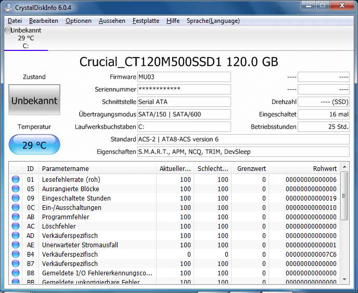Image resolution: width=358 pixels, height=293 pixels.
Task: Click status orb of Unerwarteter Stromausfall row
Action: [x=16, y=245]
